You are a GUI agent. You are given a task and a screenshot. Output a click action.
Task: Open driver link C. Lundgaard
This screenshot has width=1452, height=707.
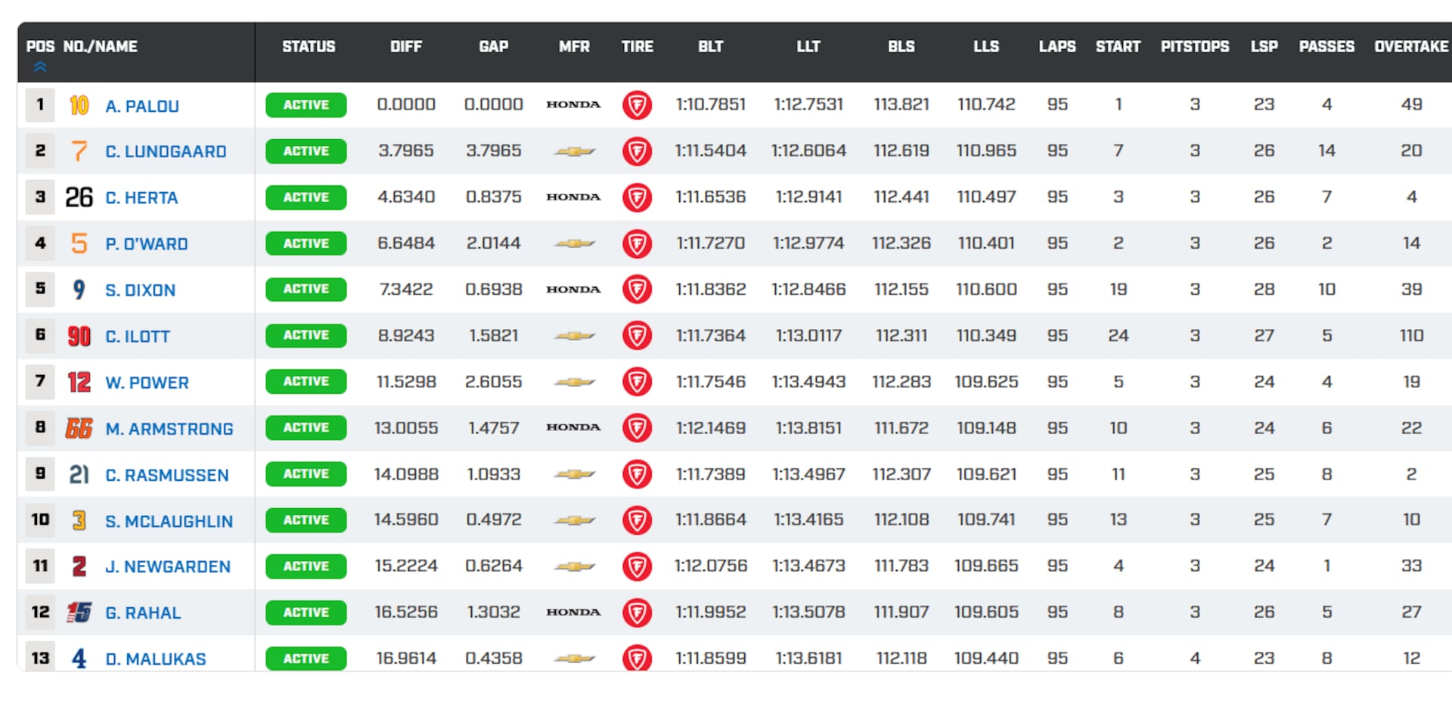point(166,152)
